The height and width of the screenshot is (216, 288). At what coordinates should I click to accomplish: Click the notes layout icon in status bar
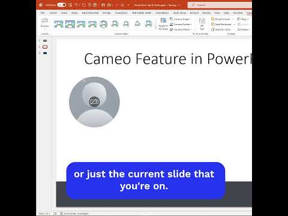point(55,214)
